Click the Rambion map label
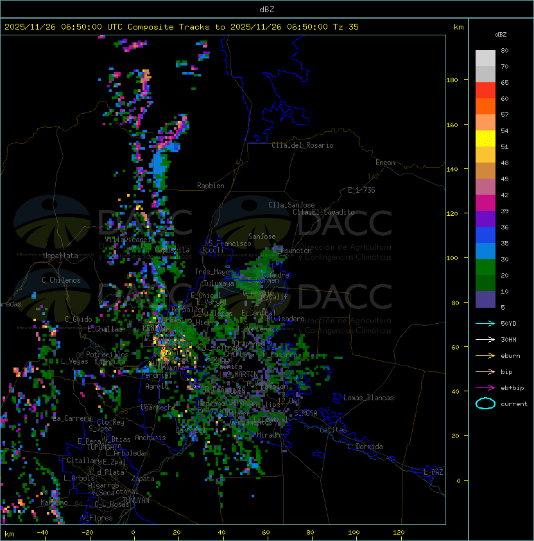534x541 pixels. (x=211, y=186)
